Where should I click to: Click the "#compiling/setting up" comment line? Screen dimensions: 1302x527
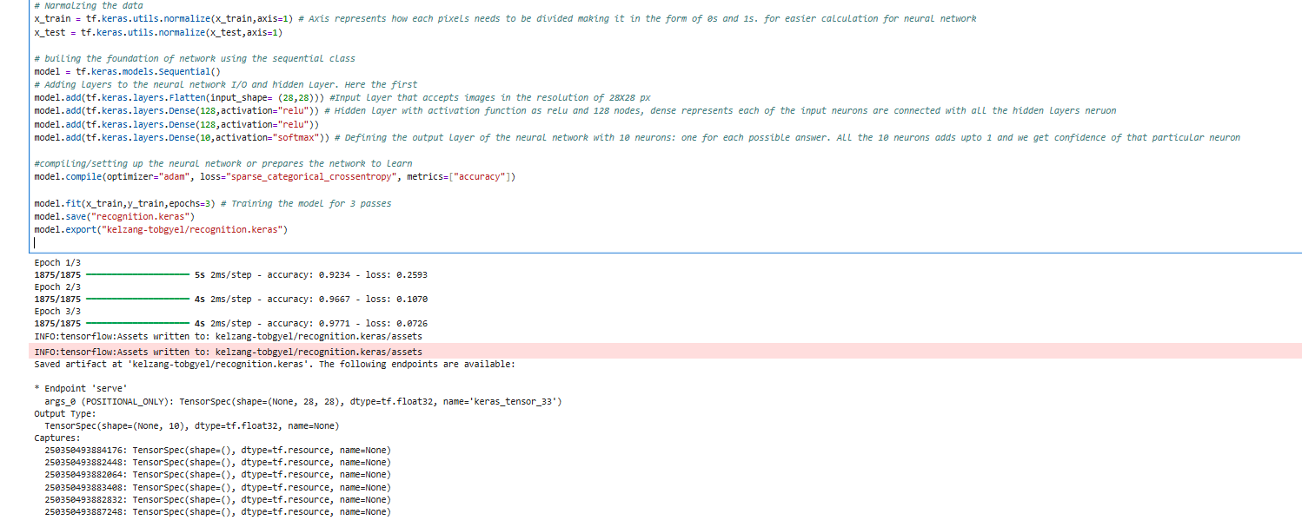[223, 164]
